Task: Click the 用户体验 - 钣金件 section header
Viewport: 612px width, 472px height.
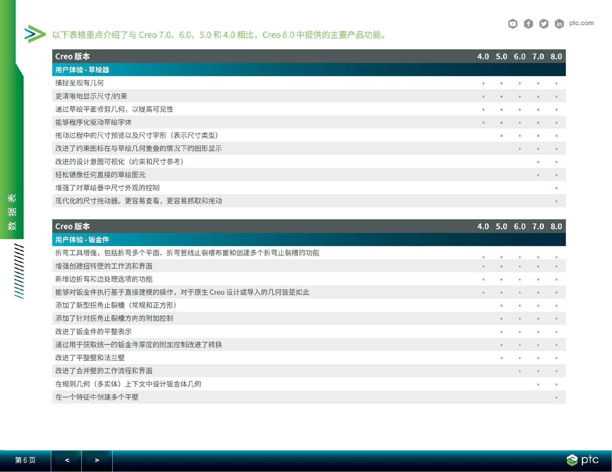Action: tap(309, 240)
